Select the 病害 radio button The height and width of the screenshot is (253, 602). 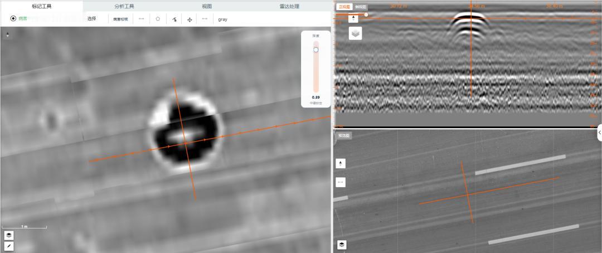(13, 18)
